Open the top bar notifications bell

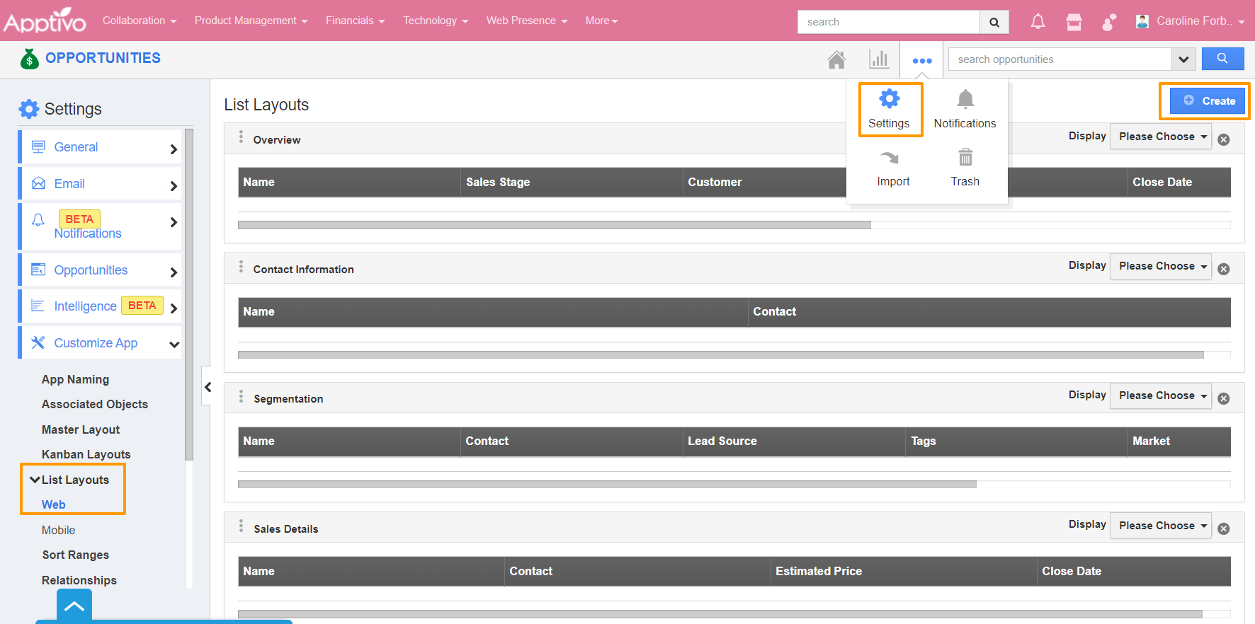(1038, 21)
